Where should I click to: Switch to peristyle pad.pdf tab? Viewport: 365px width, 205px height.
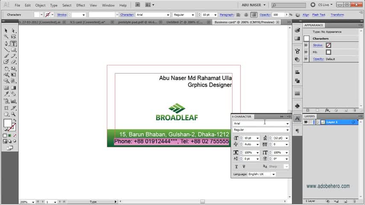pyautogui.click(x=138, y=22)
